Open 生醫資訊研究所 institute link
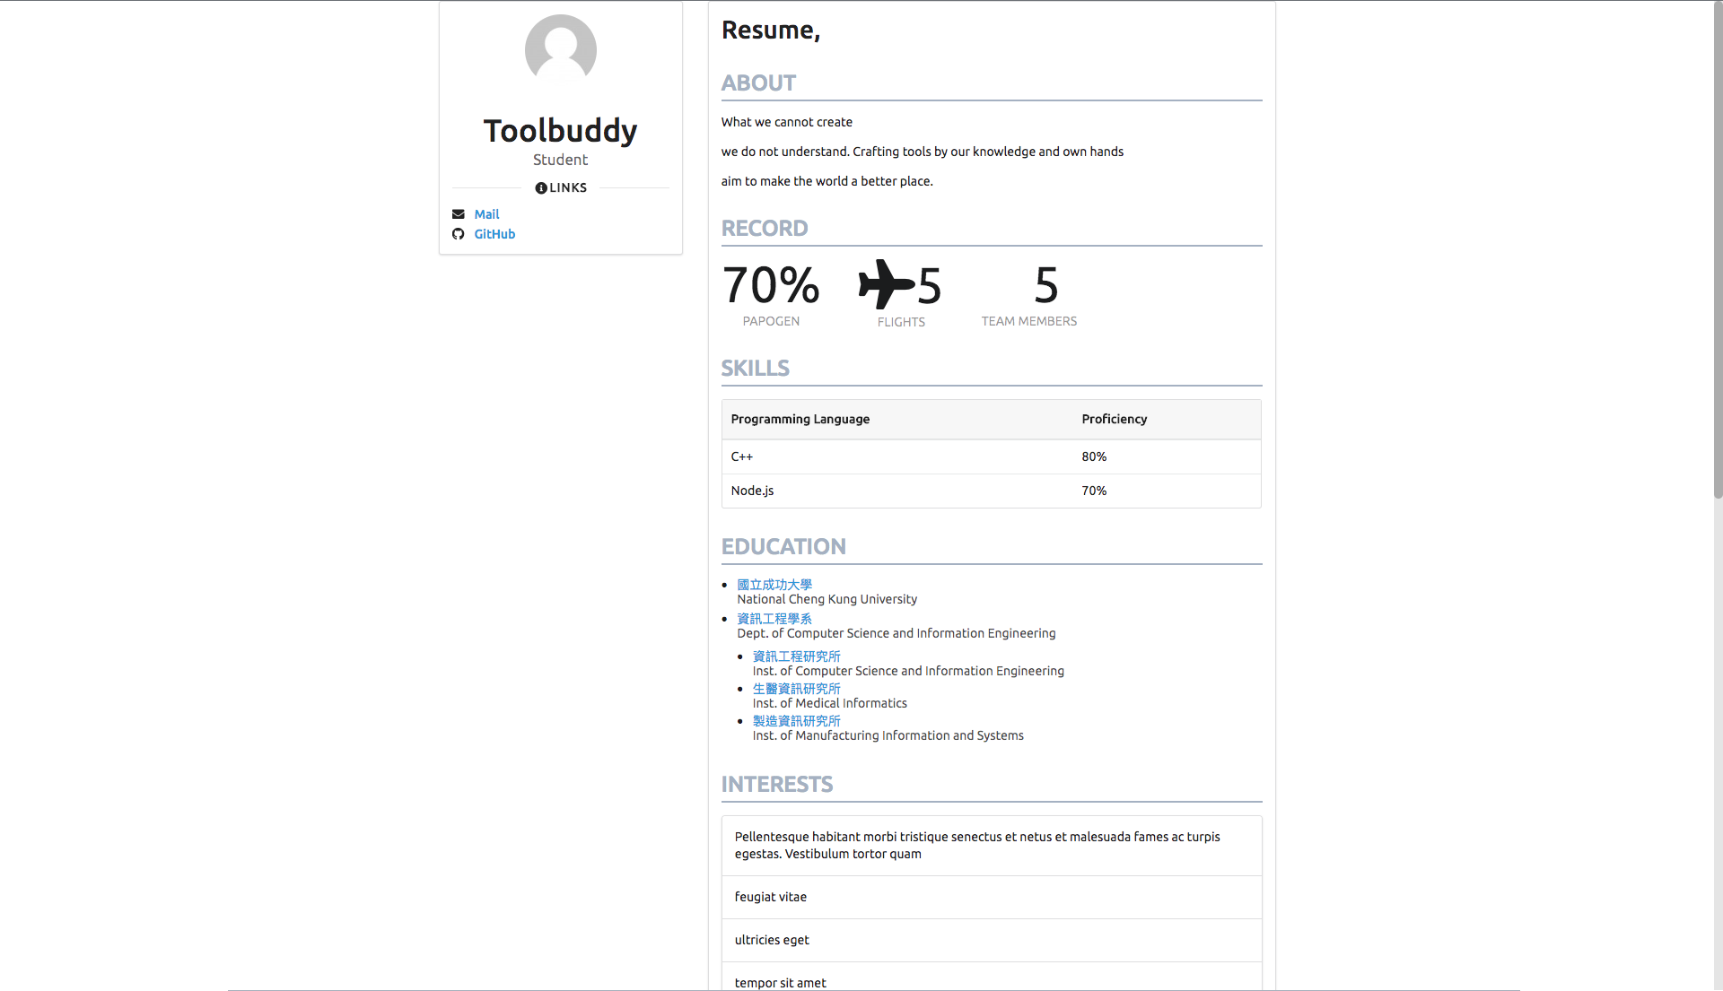 coord(796,689)
